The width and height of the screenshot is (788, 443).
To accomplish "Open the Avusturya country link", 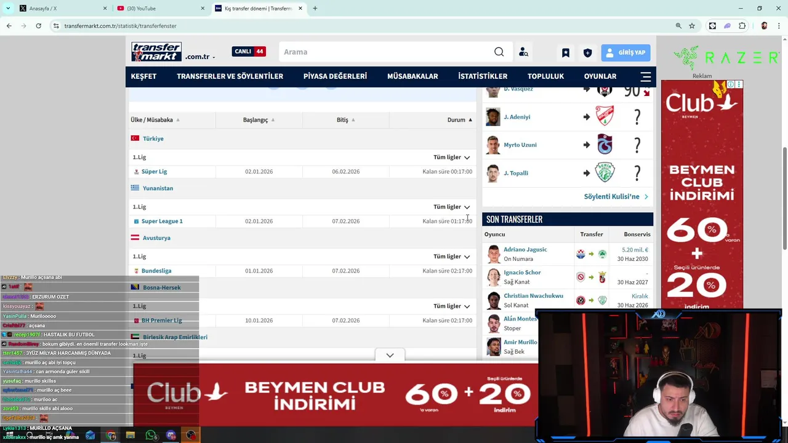I will 156,238.
